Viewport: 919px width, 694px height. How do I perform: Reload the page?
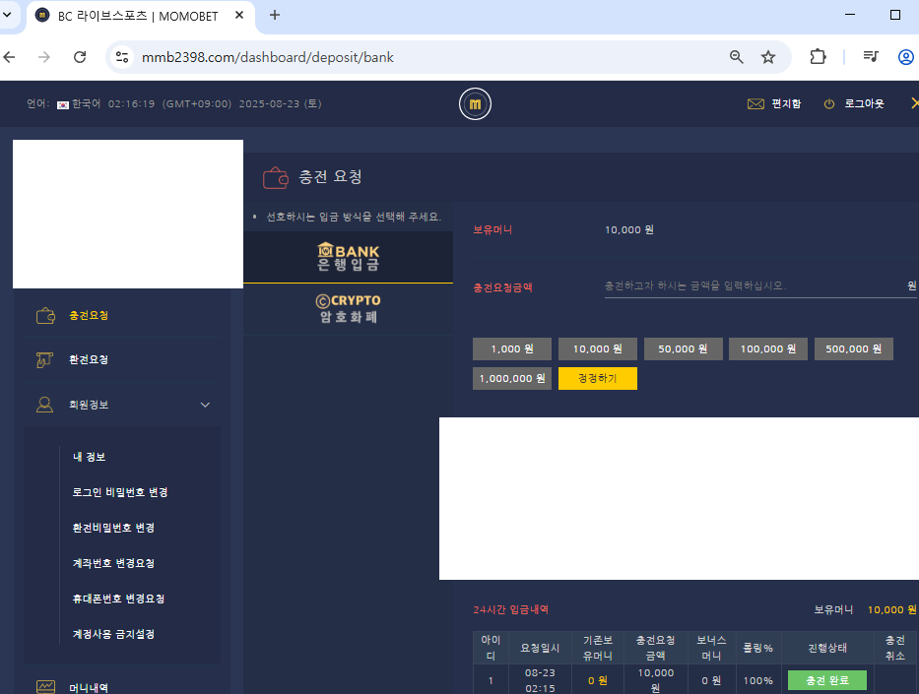(x=80, y=57)
